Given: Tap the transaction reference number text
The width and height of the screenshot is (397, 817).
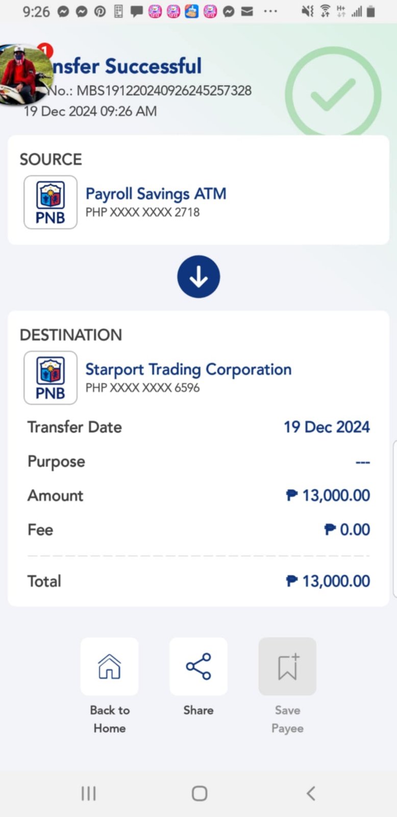Looking at the screenshot, I should (163, 91).
